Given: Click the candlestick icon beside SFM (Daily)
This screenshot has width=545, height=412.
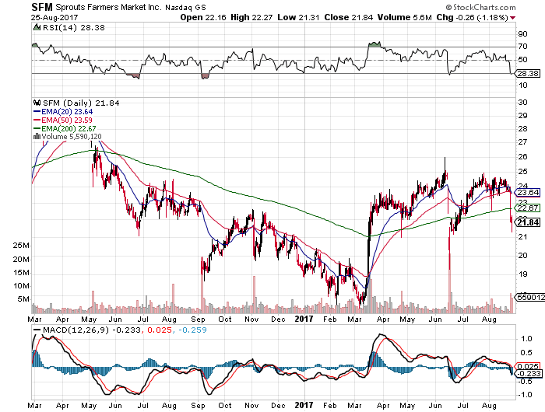Looking at the screenshot, I should pos(37,103).
